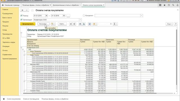The height and width of the screenshot is (101, 180).
Task: Expand all report groups icon
Action: click(74, 24)
